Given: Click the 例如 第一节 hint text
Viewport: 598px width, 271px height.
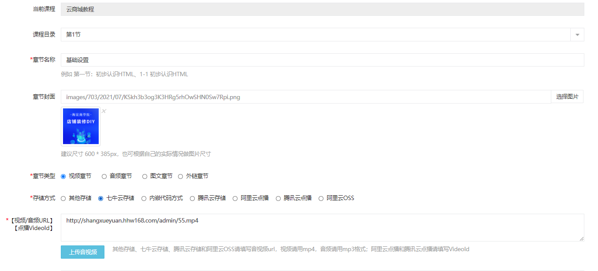Looking at the screenshot, I should tap(125, 74).
